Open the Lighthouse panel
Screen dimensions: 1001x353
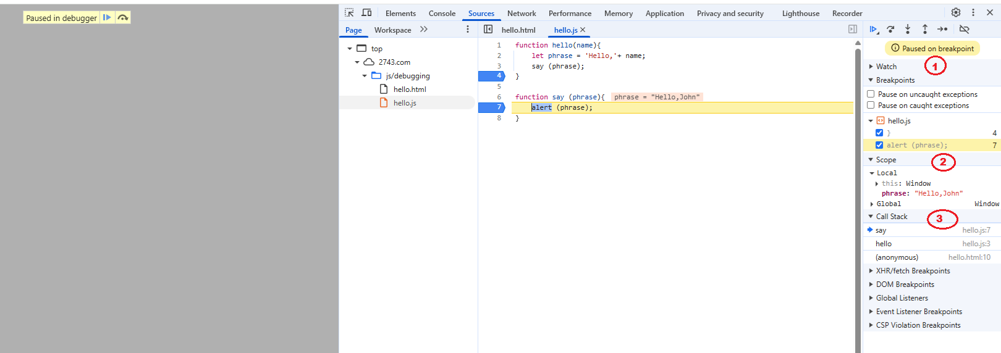click(801, 13)
